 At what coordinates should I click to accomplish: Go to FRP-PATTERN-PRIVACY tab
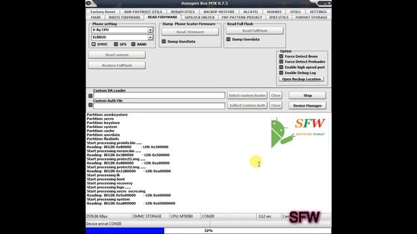pos(242,18)
